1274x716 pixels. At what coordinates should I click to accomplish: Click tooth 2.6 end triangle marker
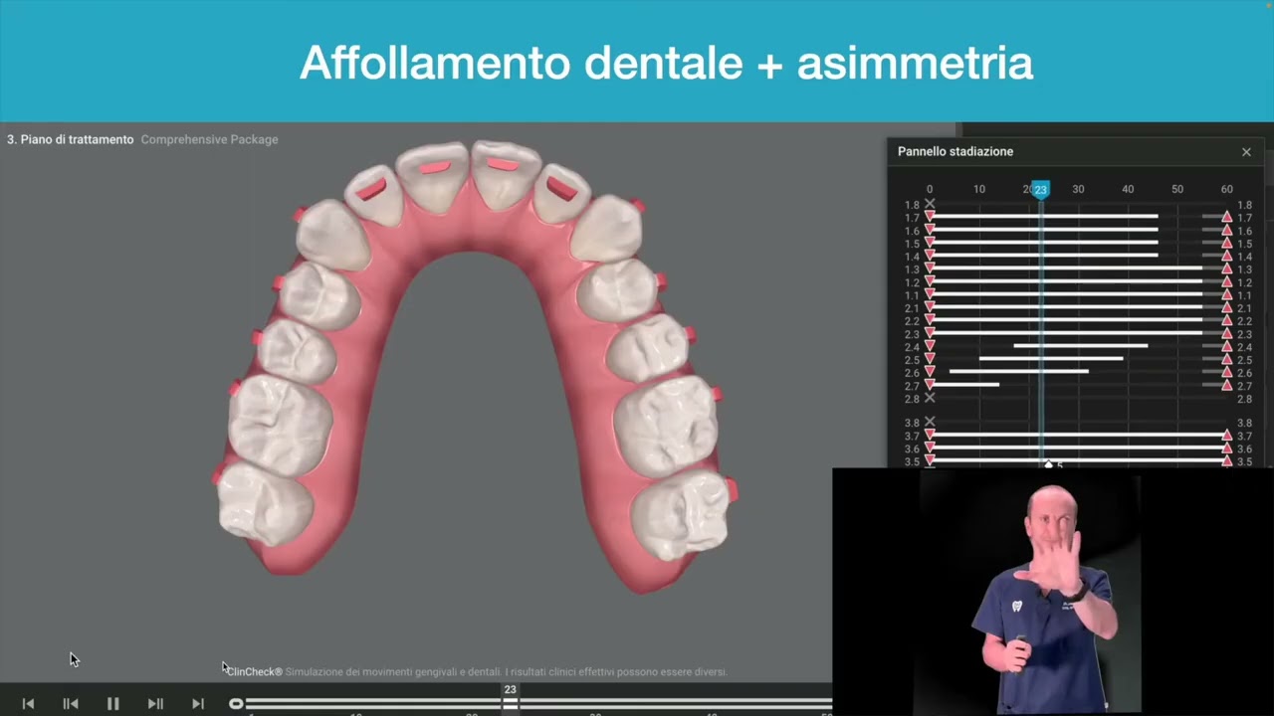click(1226, 371)
